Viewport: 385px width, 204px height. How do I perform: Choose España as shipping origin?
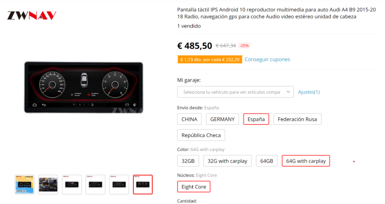[x=256, y=119]
